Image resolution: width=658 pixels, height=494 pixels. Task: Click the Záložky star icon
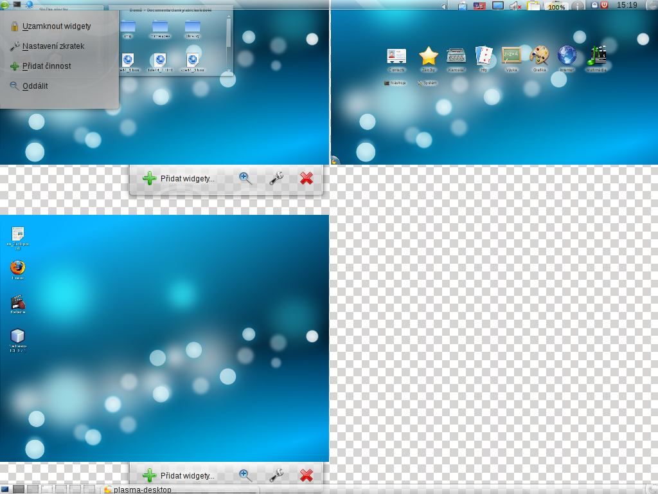coord(428,56)
